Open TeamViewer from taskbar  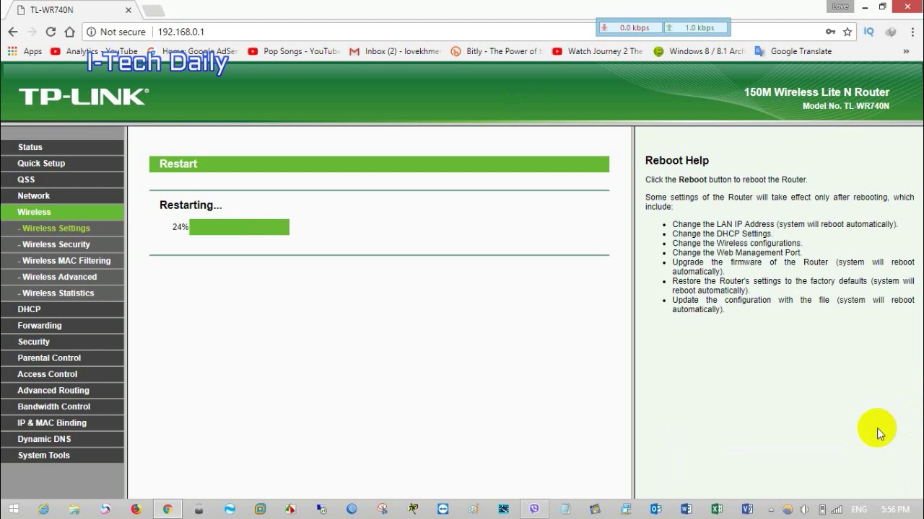coord(442,509)
